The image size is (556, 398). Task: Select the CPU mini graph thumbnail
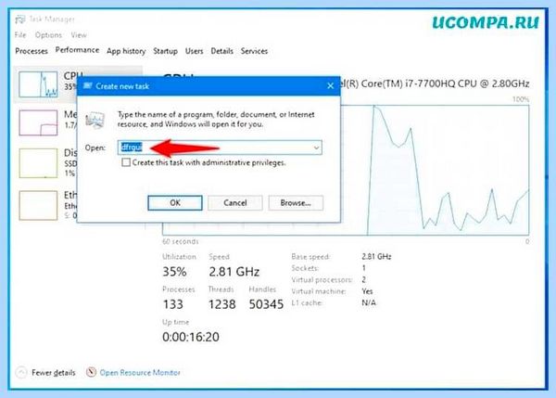(38, 84)
